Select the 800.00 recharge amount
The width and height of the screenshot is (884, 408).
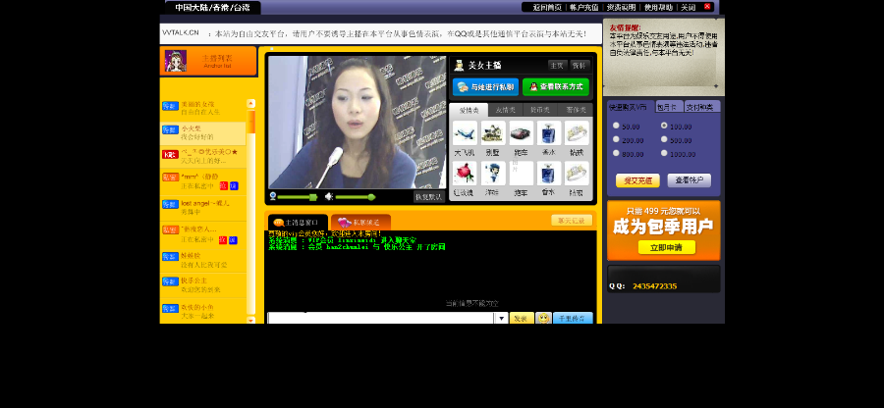pos(616,153)
